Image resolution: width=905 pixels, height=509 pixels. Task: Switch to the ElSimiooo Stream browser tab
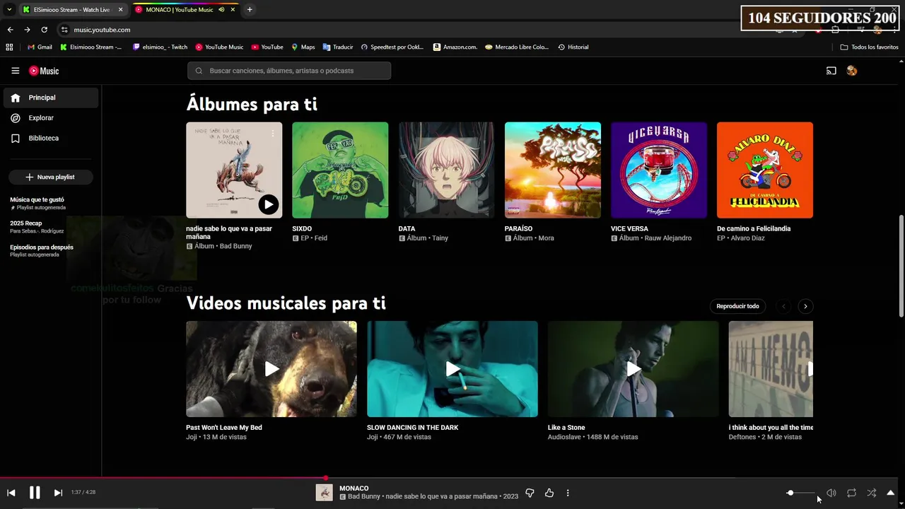pos(72,9)
